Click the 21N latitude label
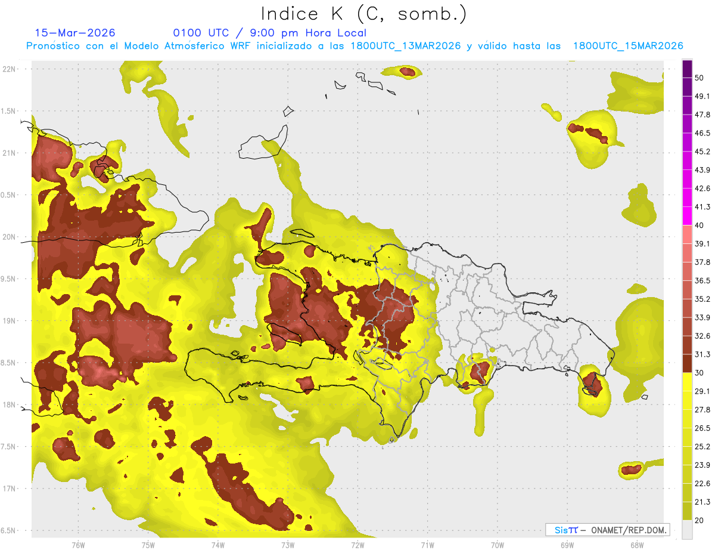715x553 pixels. click(9, 153)
